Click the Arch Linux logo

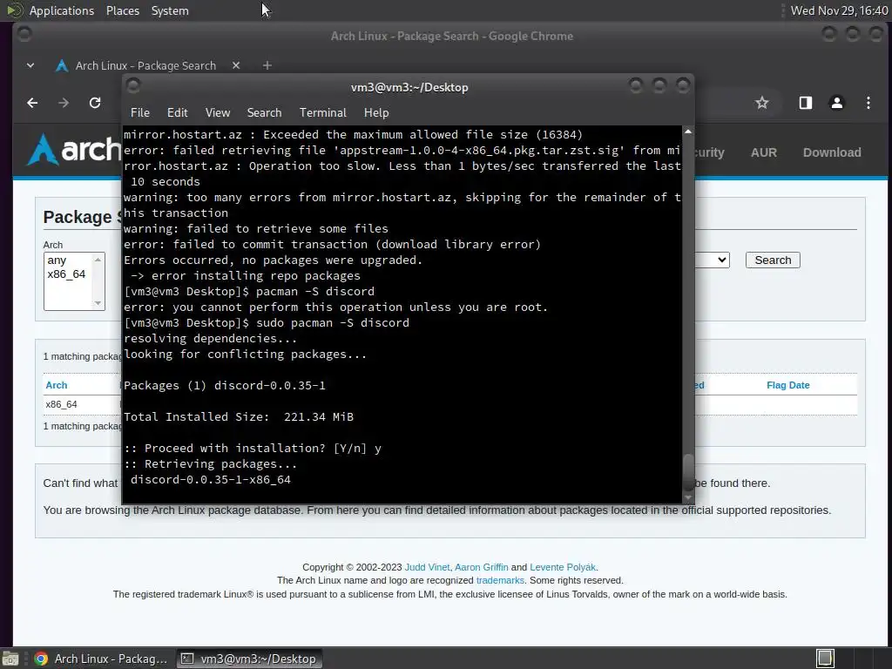click(x=74, y=149)
